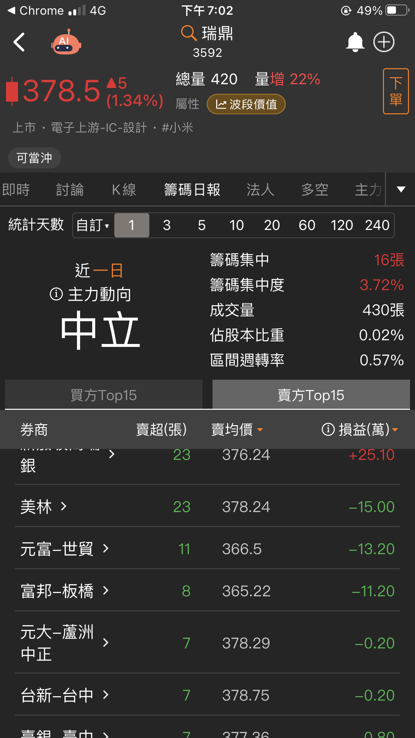
Task: Select 240 day statistics period
Action: (x=377, y=225)
